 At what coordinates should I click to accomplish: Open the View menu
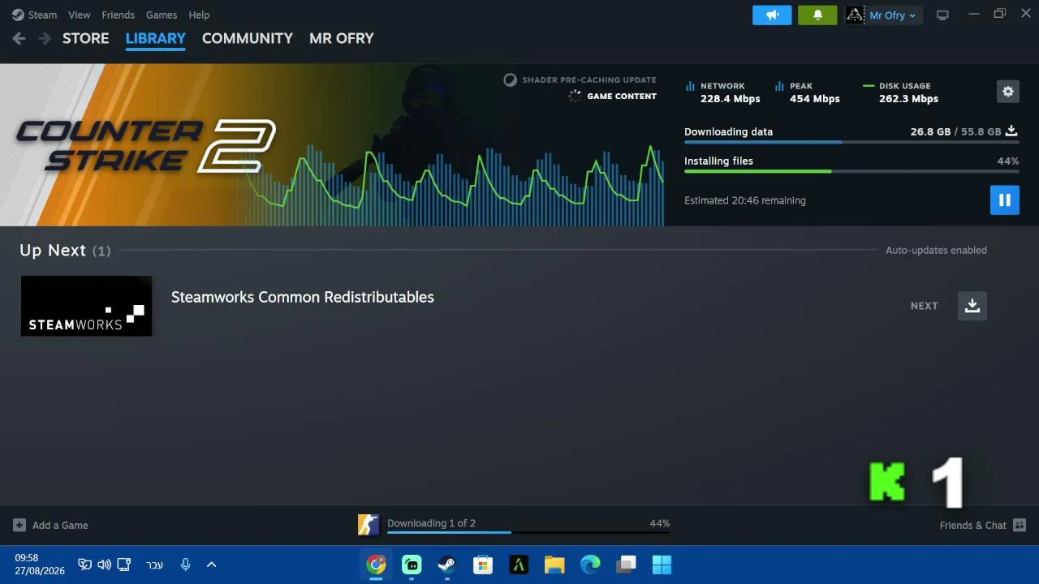coord(80,15)
